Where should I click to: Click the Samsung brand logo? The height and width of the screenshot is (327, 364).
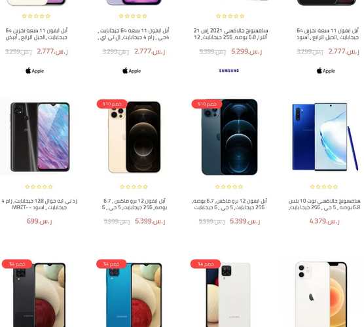(229, 71)
